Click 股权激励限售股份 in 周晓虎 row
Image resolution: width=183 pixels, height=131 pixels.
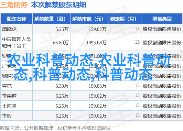162,29
